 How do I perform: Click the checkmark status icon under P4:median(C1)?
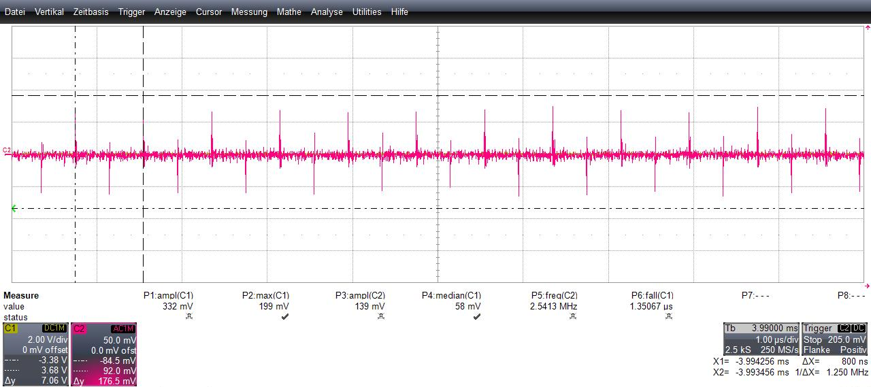476,317
